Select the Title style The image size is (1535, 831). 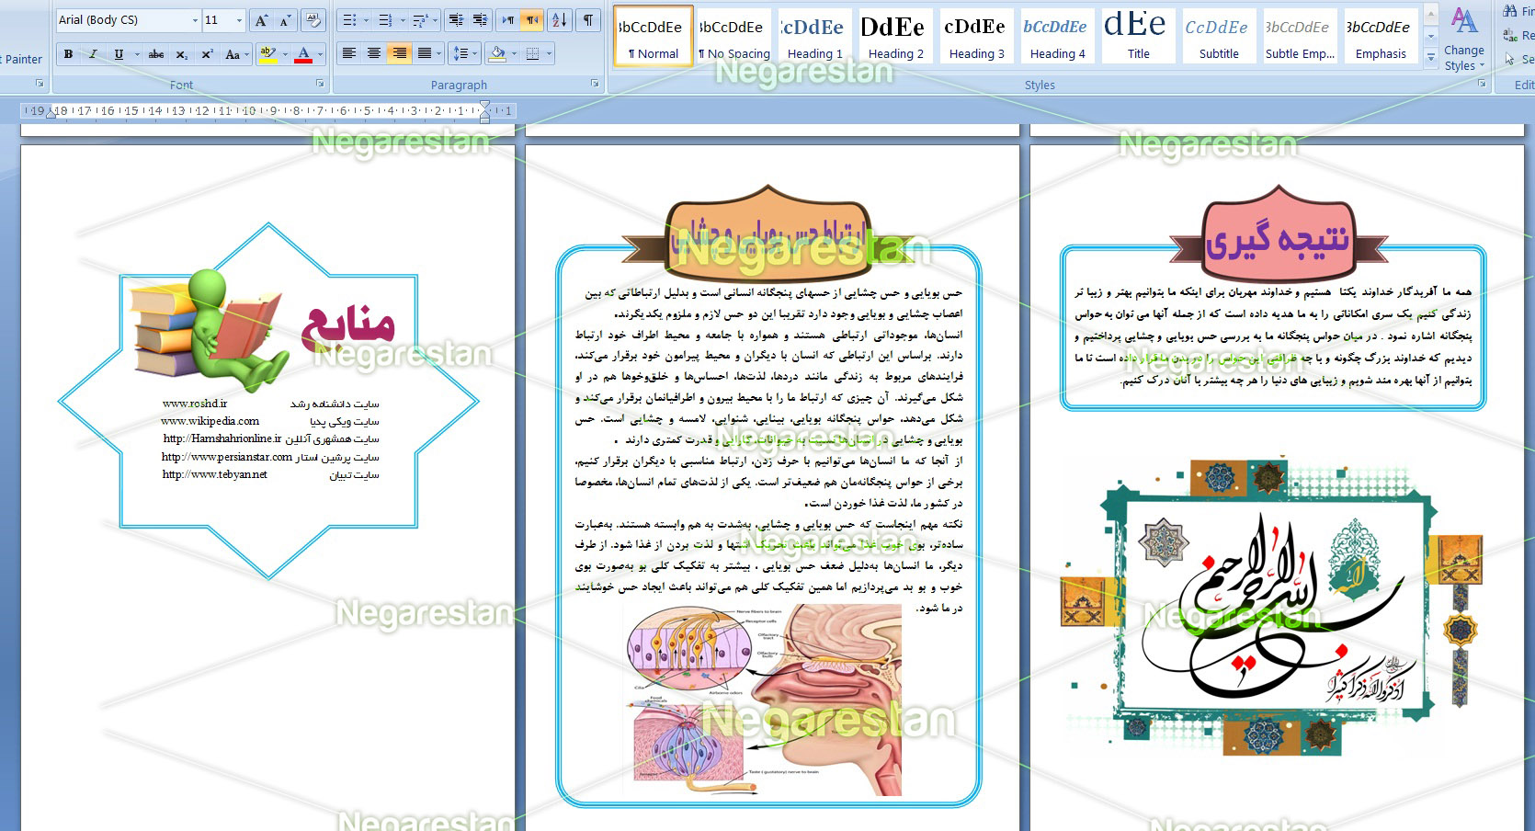[x=1138, y=37]
